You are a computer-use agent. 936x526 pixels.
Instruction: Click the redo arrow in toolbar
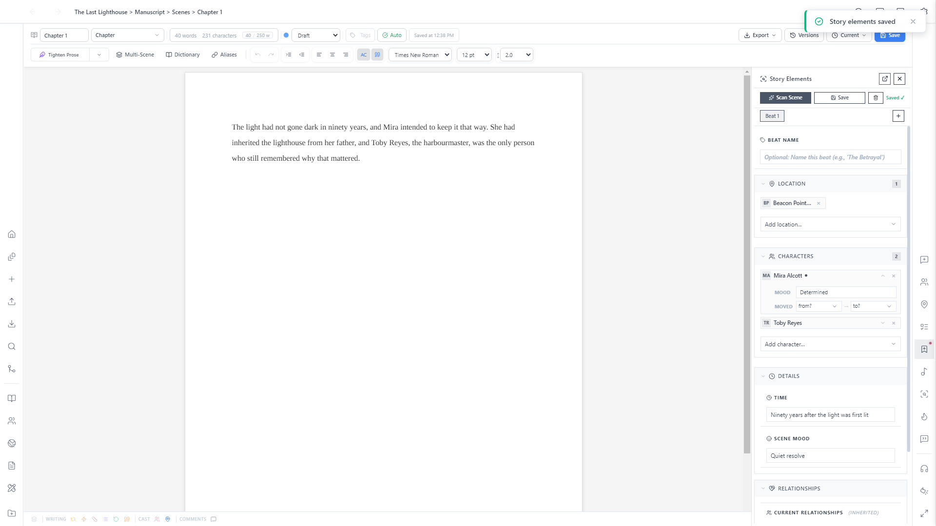(x=271, y=55)
